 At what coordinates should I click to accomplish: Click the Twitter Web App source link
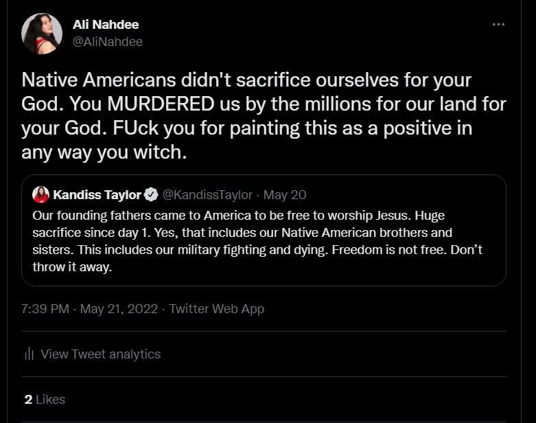tap(217, 309)
